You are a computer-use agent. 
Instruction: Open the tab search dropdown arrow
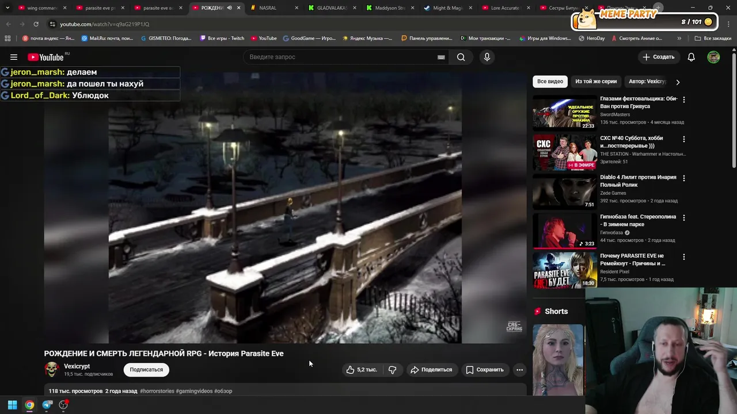(x=7, y=8)
